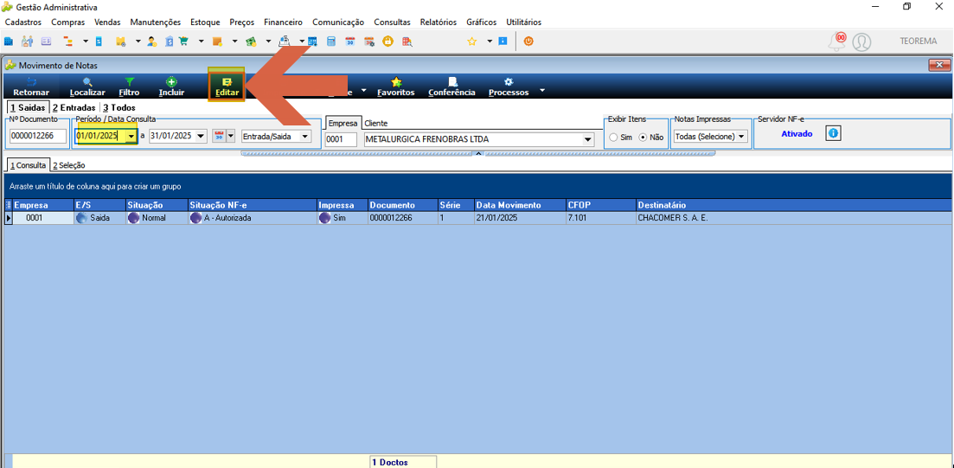The width and height of the screenshot is (954, 468).
Task: Click the purple card icon in main toolbar
Action: pyautogui.click(x=46, y=42)
